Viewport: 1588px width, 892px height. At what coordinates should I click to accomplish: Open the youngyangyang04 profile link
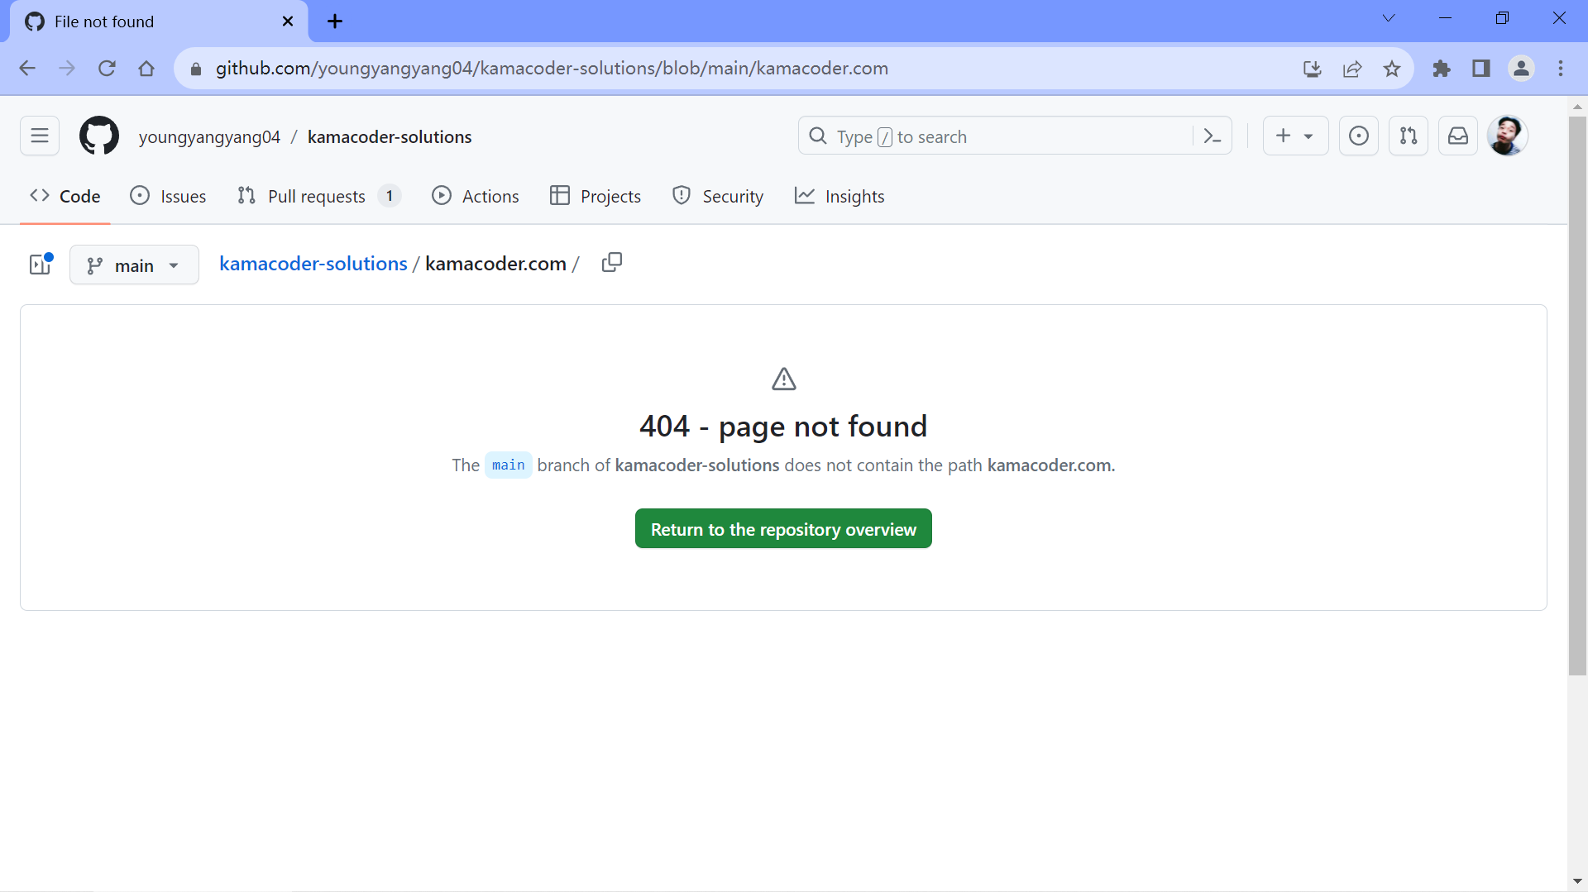208,137
